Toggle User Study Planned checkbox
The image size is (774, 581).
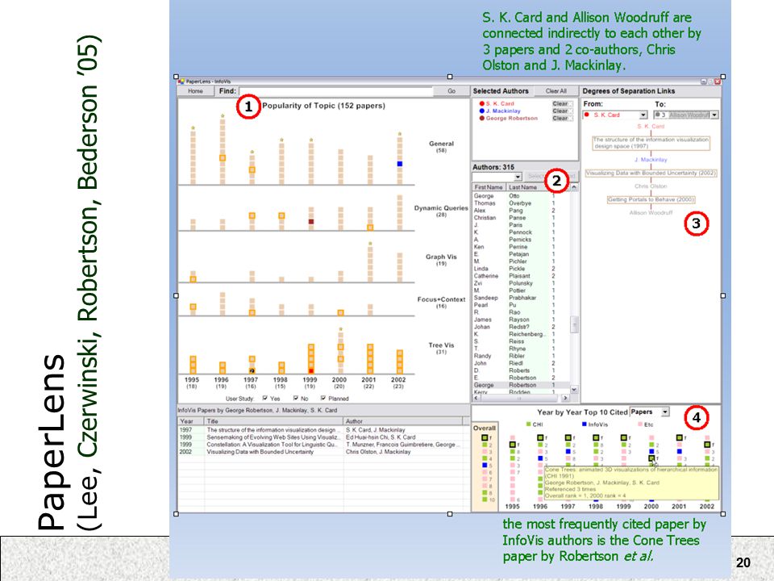323,398
